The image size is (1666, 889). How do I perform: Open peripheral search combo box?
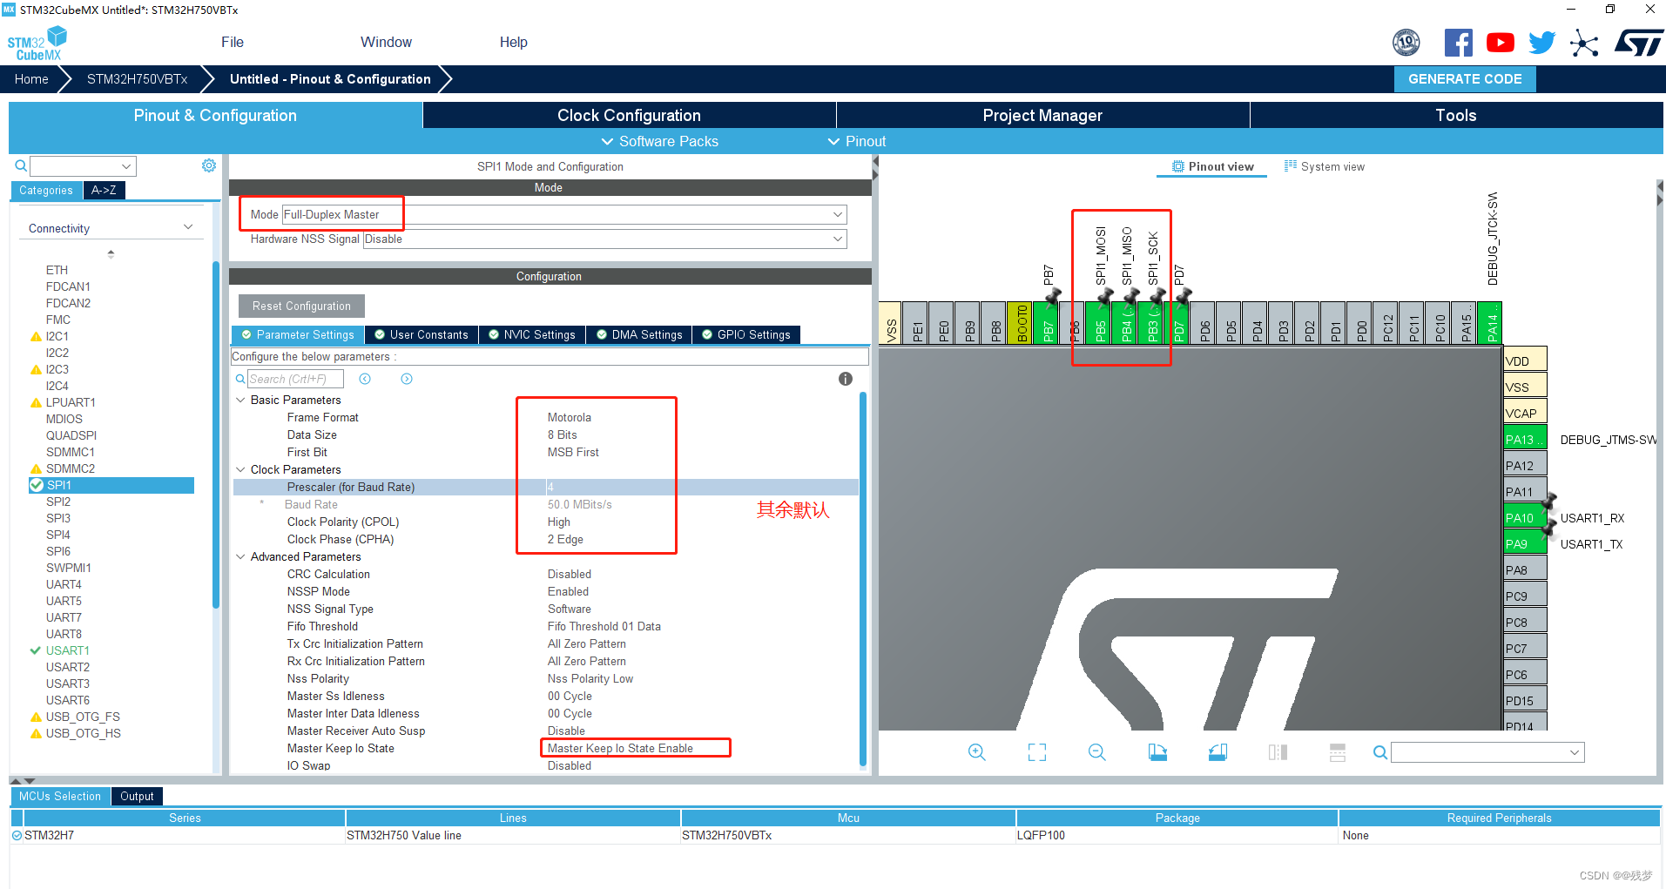click(x=84, y=165)
